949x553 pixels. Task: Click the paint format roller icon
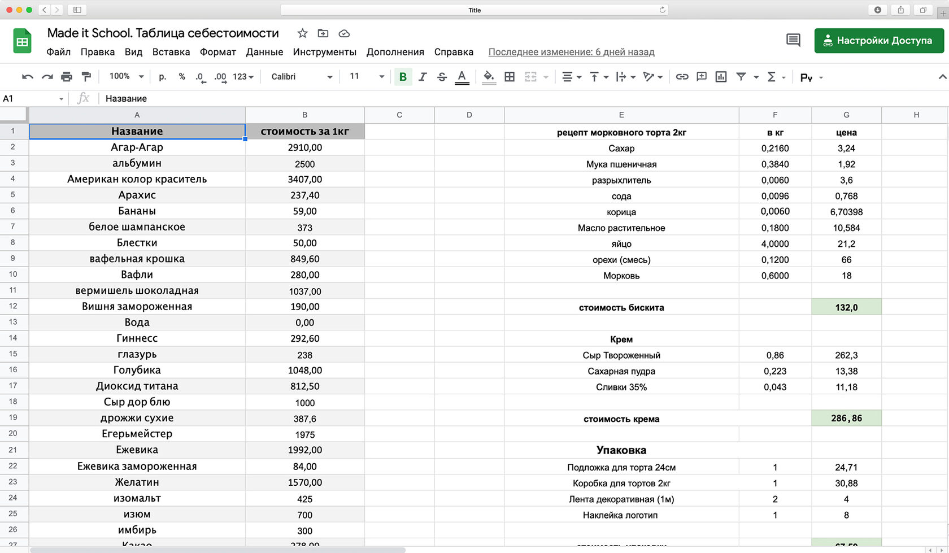pyautogui.click(x=86, y=77)
